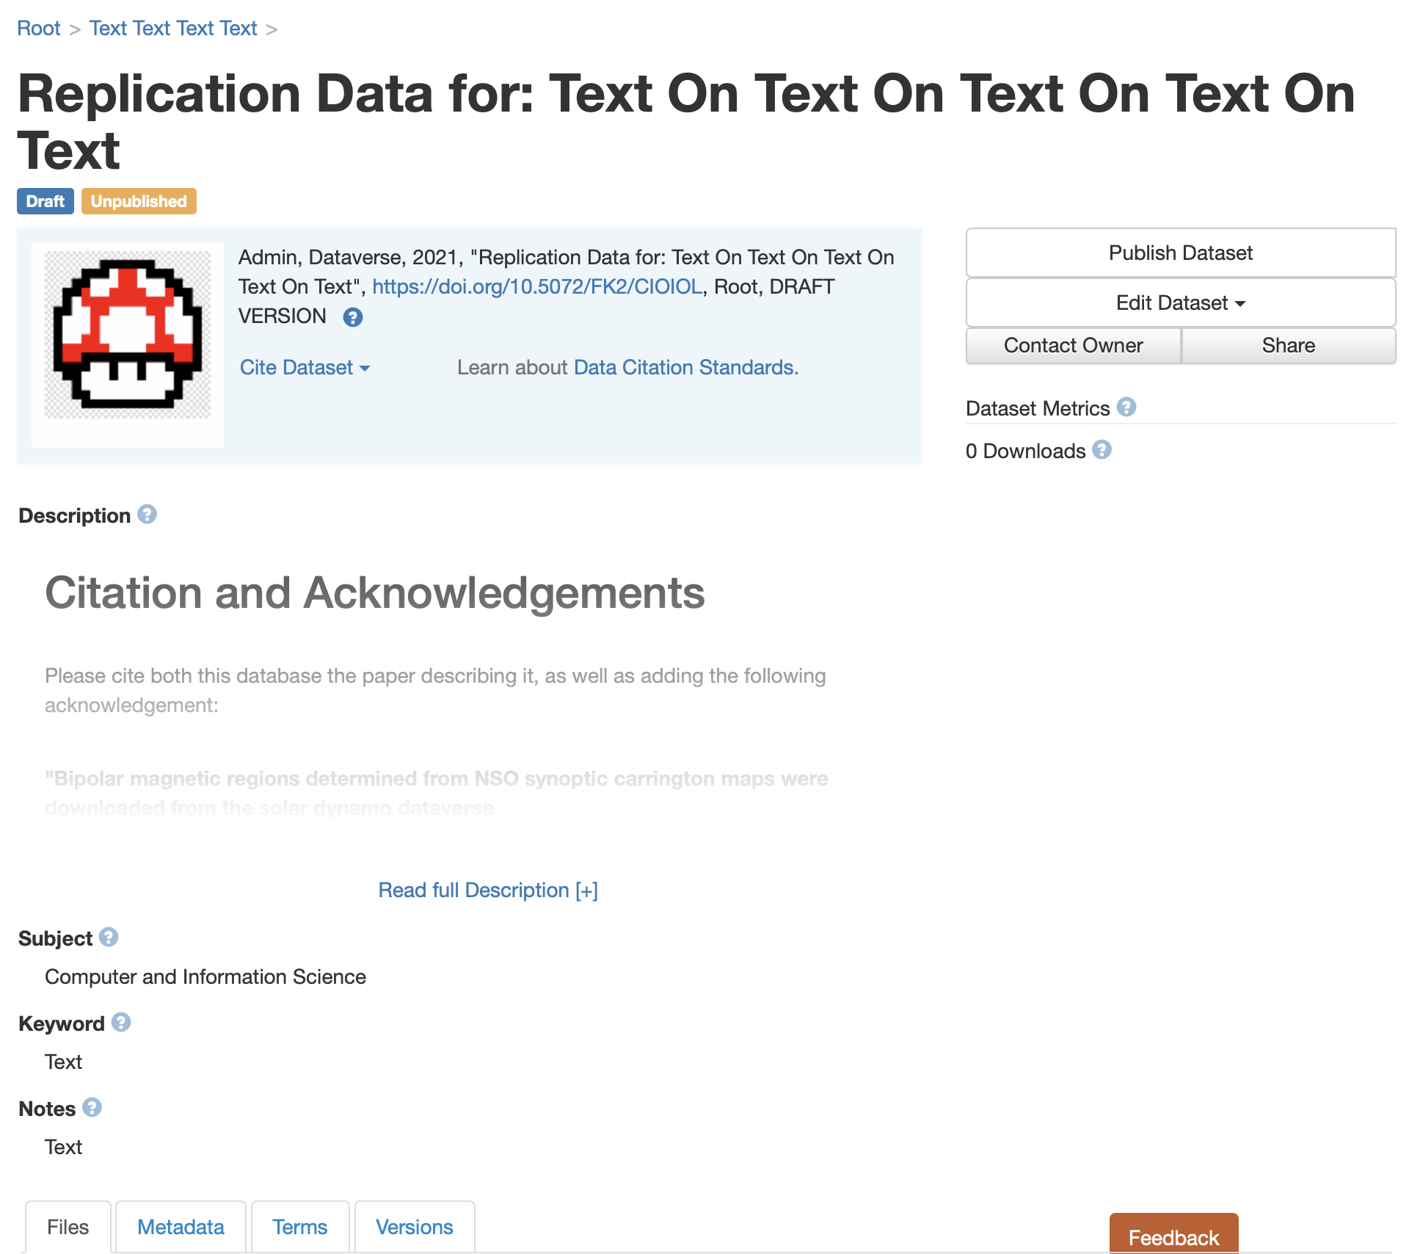Viewport: 1409px width, 1254px height.
Task: Open the Terms tab
Action: [x=299, y=1227]
